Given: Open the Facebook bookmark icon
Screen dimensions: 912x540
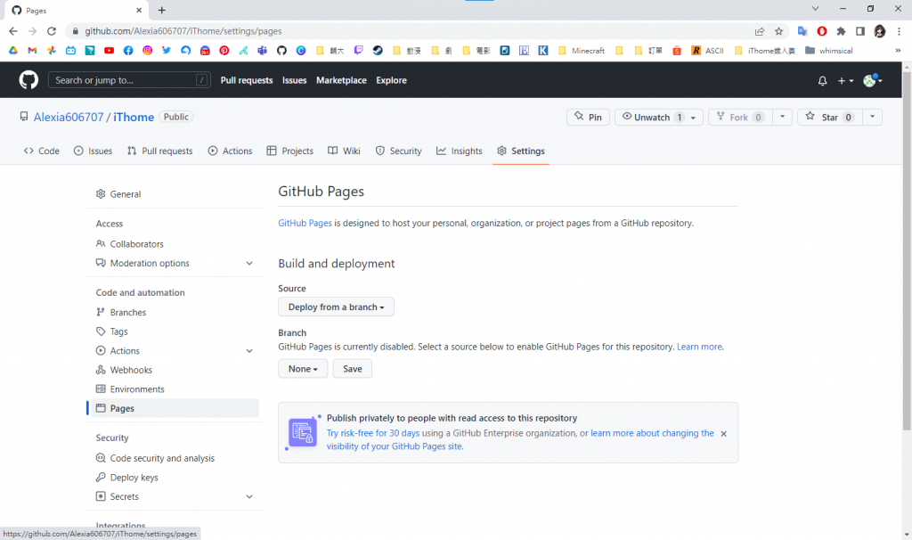Looking at the screenshot, I should click(128, 51).
